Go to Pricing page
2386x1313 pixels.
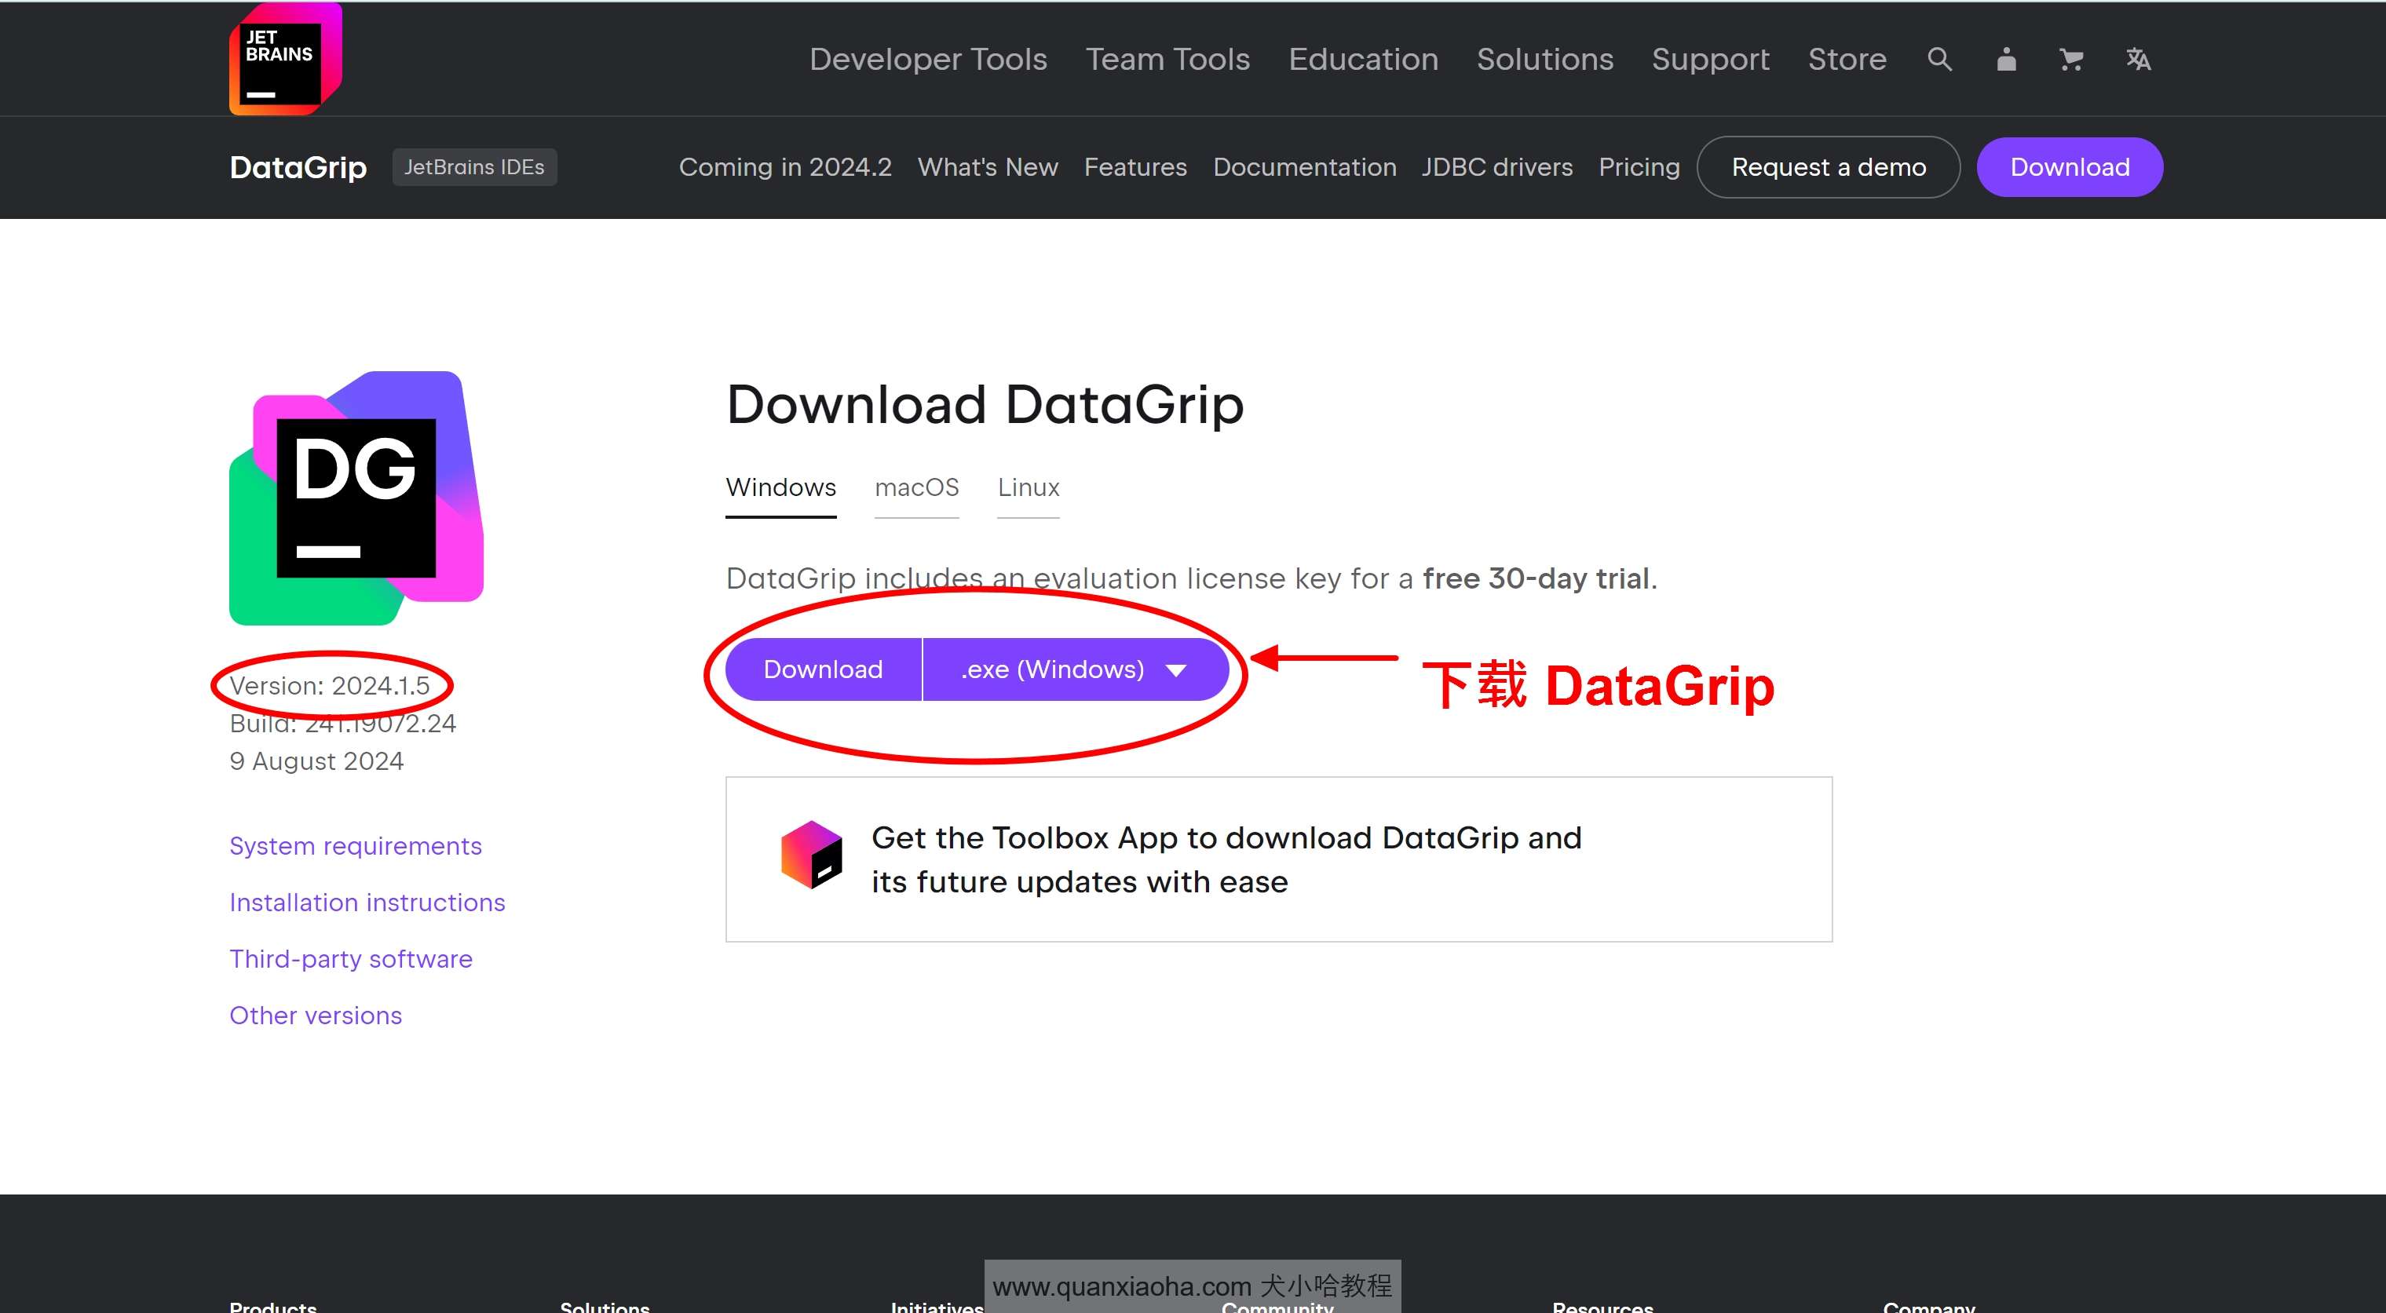click(1639, 168)
